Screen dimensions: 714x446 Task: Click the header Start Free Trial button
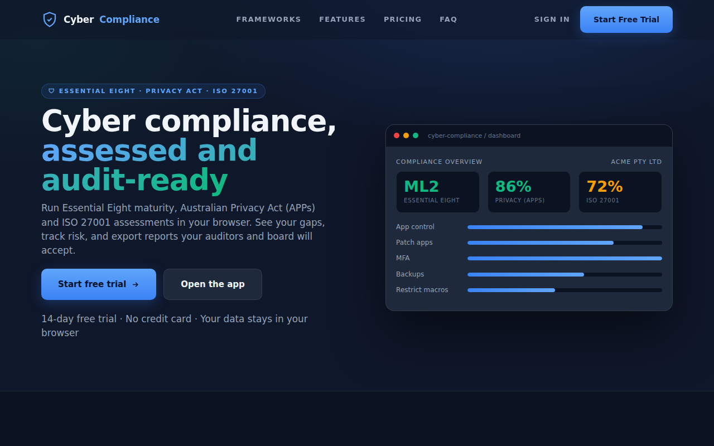pos(626,20)
